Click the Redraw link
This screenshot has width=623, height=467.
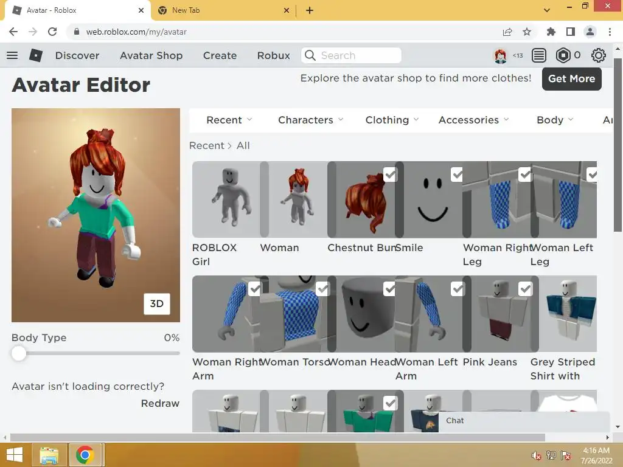[x=160, y=403]
